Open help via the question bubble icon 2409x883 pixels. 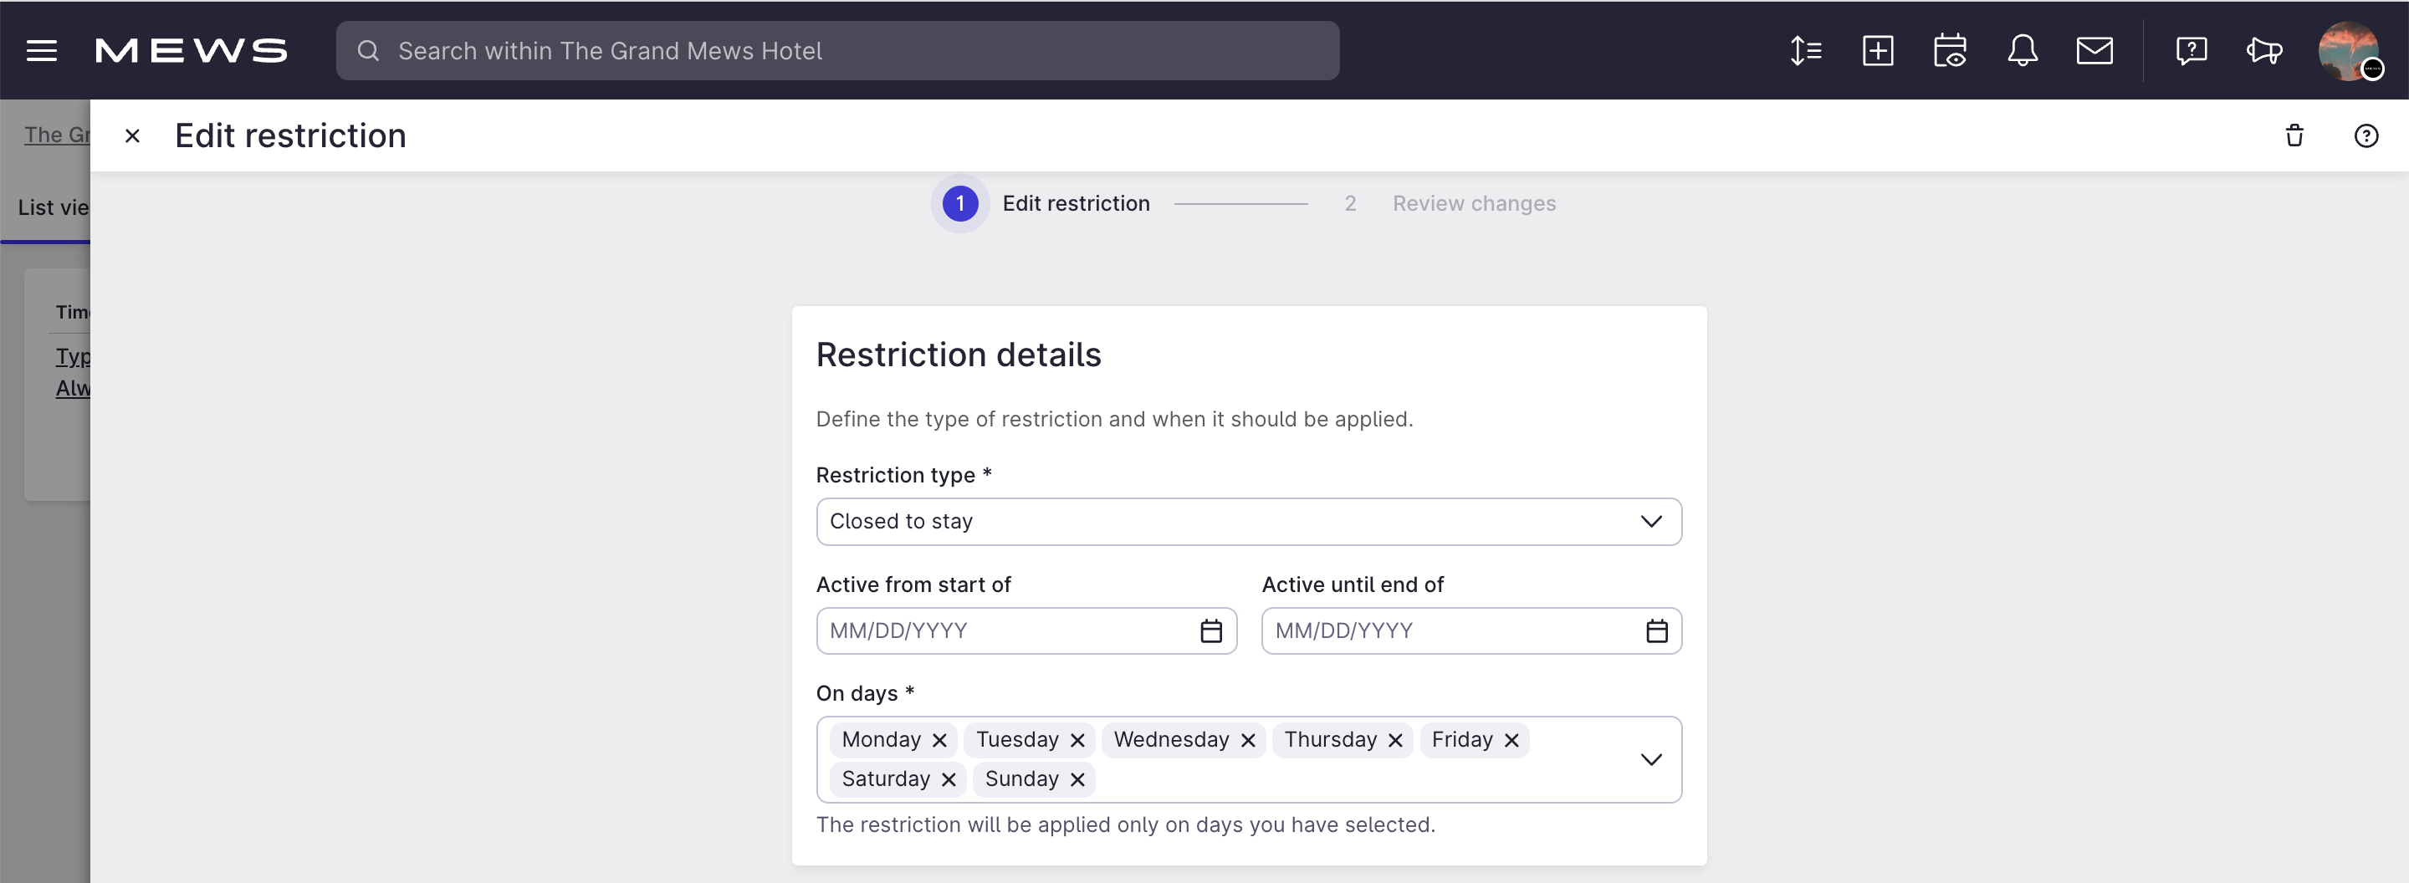2192,50
